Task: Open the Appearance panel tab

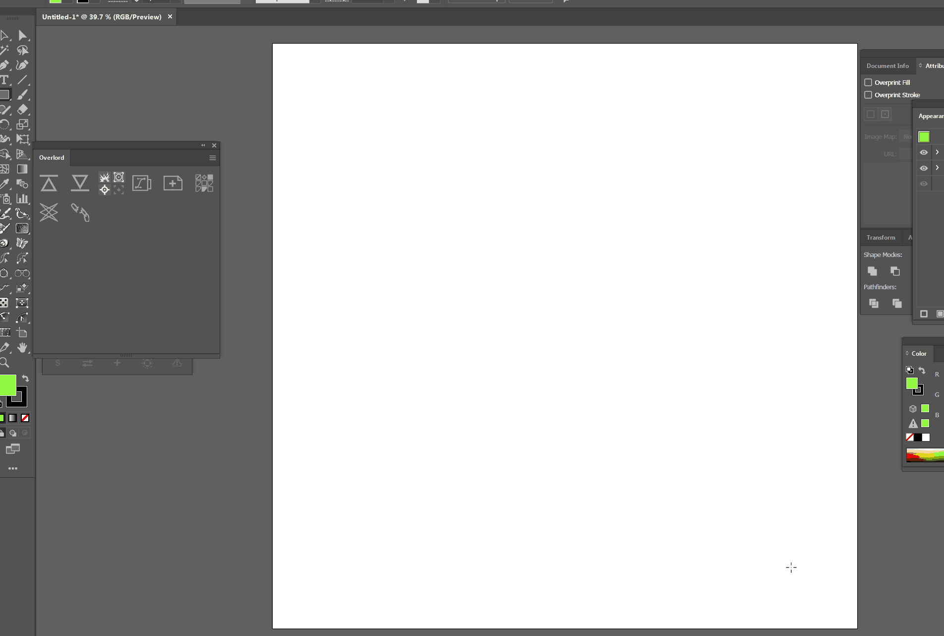Action: click(x=931, y=116)
